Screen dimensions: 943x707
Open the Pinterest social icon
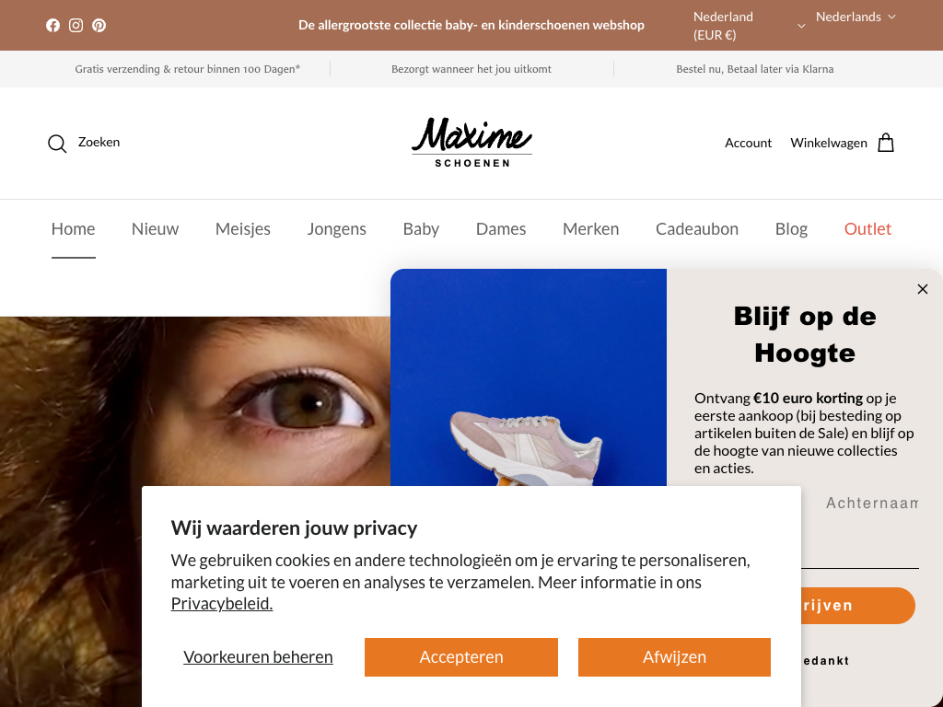coord(99,25)
